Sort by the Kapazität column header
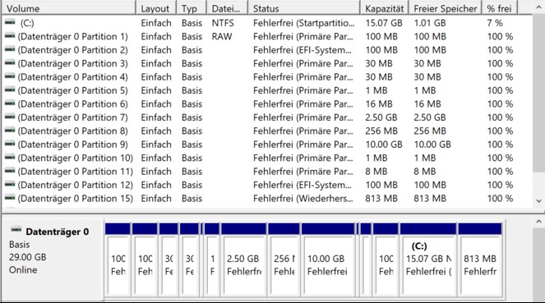Image resolution: width=545 pixels, height=303 pixels. pyautogui.click(x=385, y=8)
